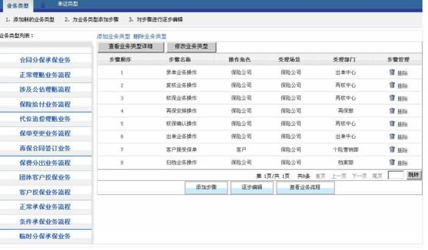Image resolution: width=428 pixels, height=250 pixels.
Task: Click trash icon in 再保安排操作 row
Action: point(392,111)
